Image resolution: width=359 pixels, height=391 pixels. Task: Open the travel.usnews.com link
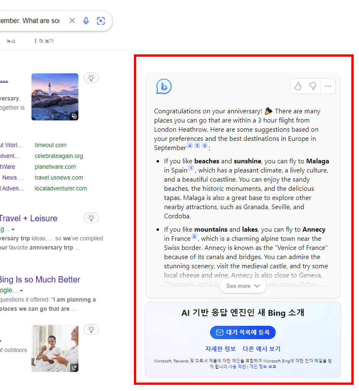(x=59, y=178)
